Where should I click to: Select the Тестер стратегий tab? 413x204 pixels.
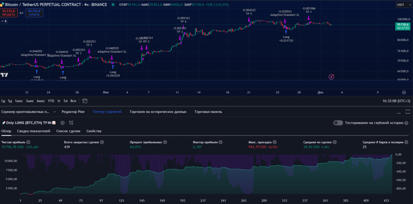click(107, 112)
